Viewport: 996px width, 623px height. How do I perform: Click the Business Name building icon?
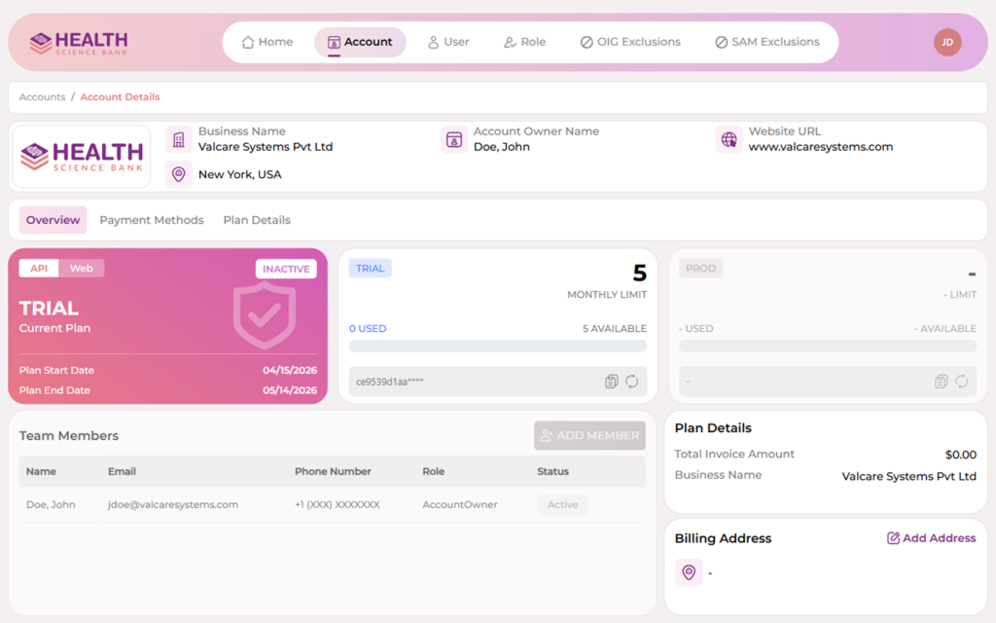(179, 139)
